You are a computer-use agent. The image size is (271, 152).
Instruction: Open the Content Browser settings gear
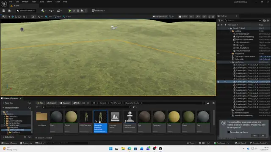point(213,103)
